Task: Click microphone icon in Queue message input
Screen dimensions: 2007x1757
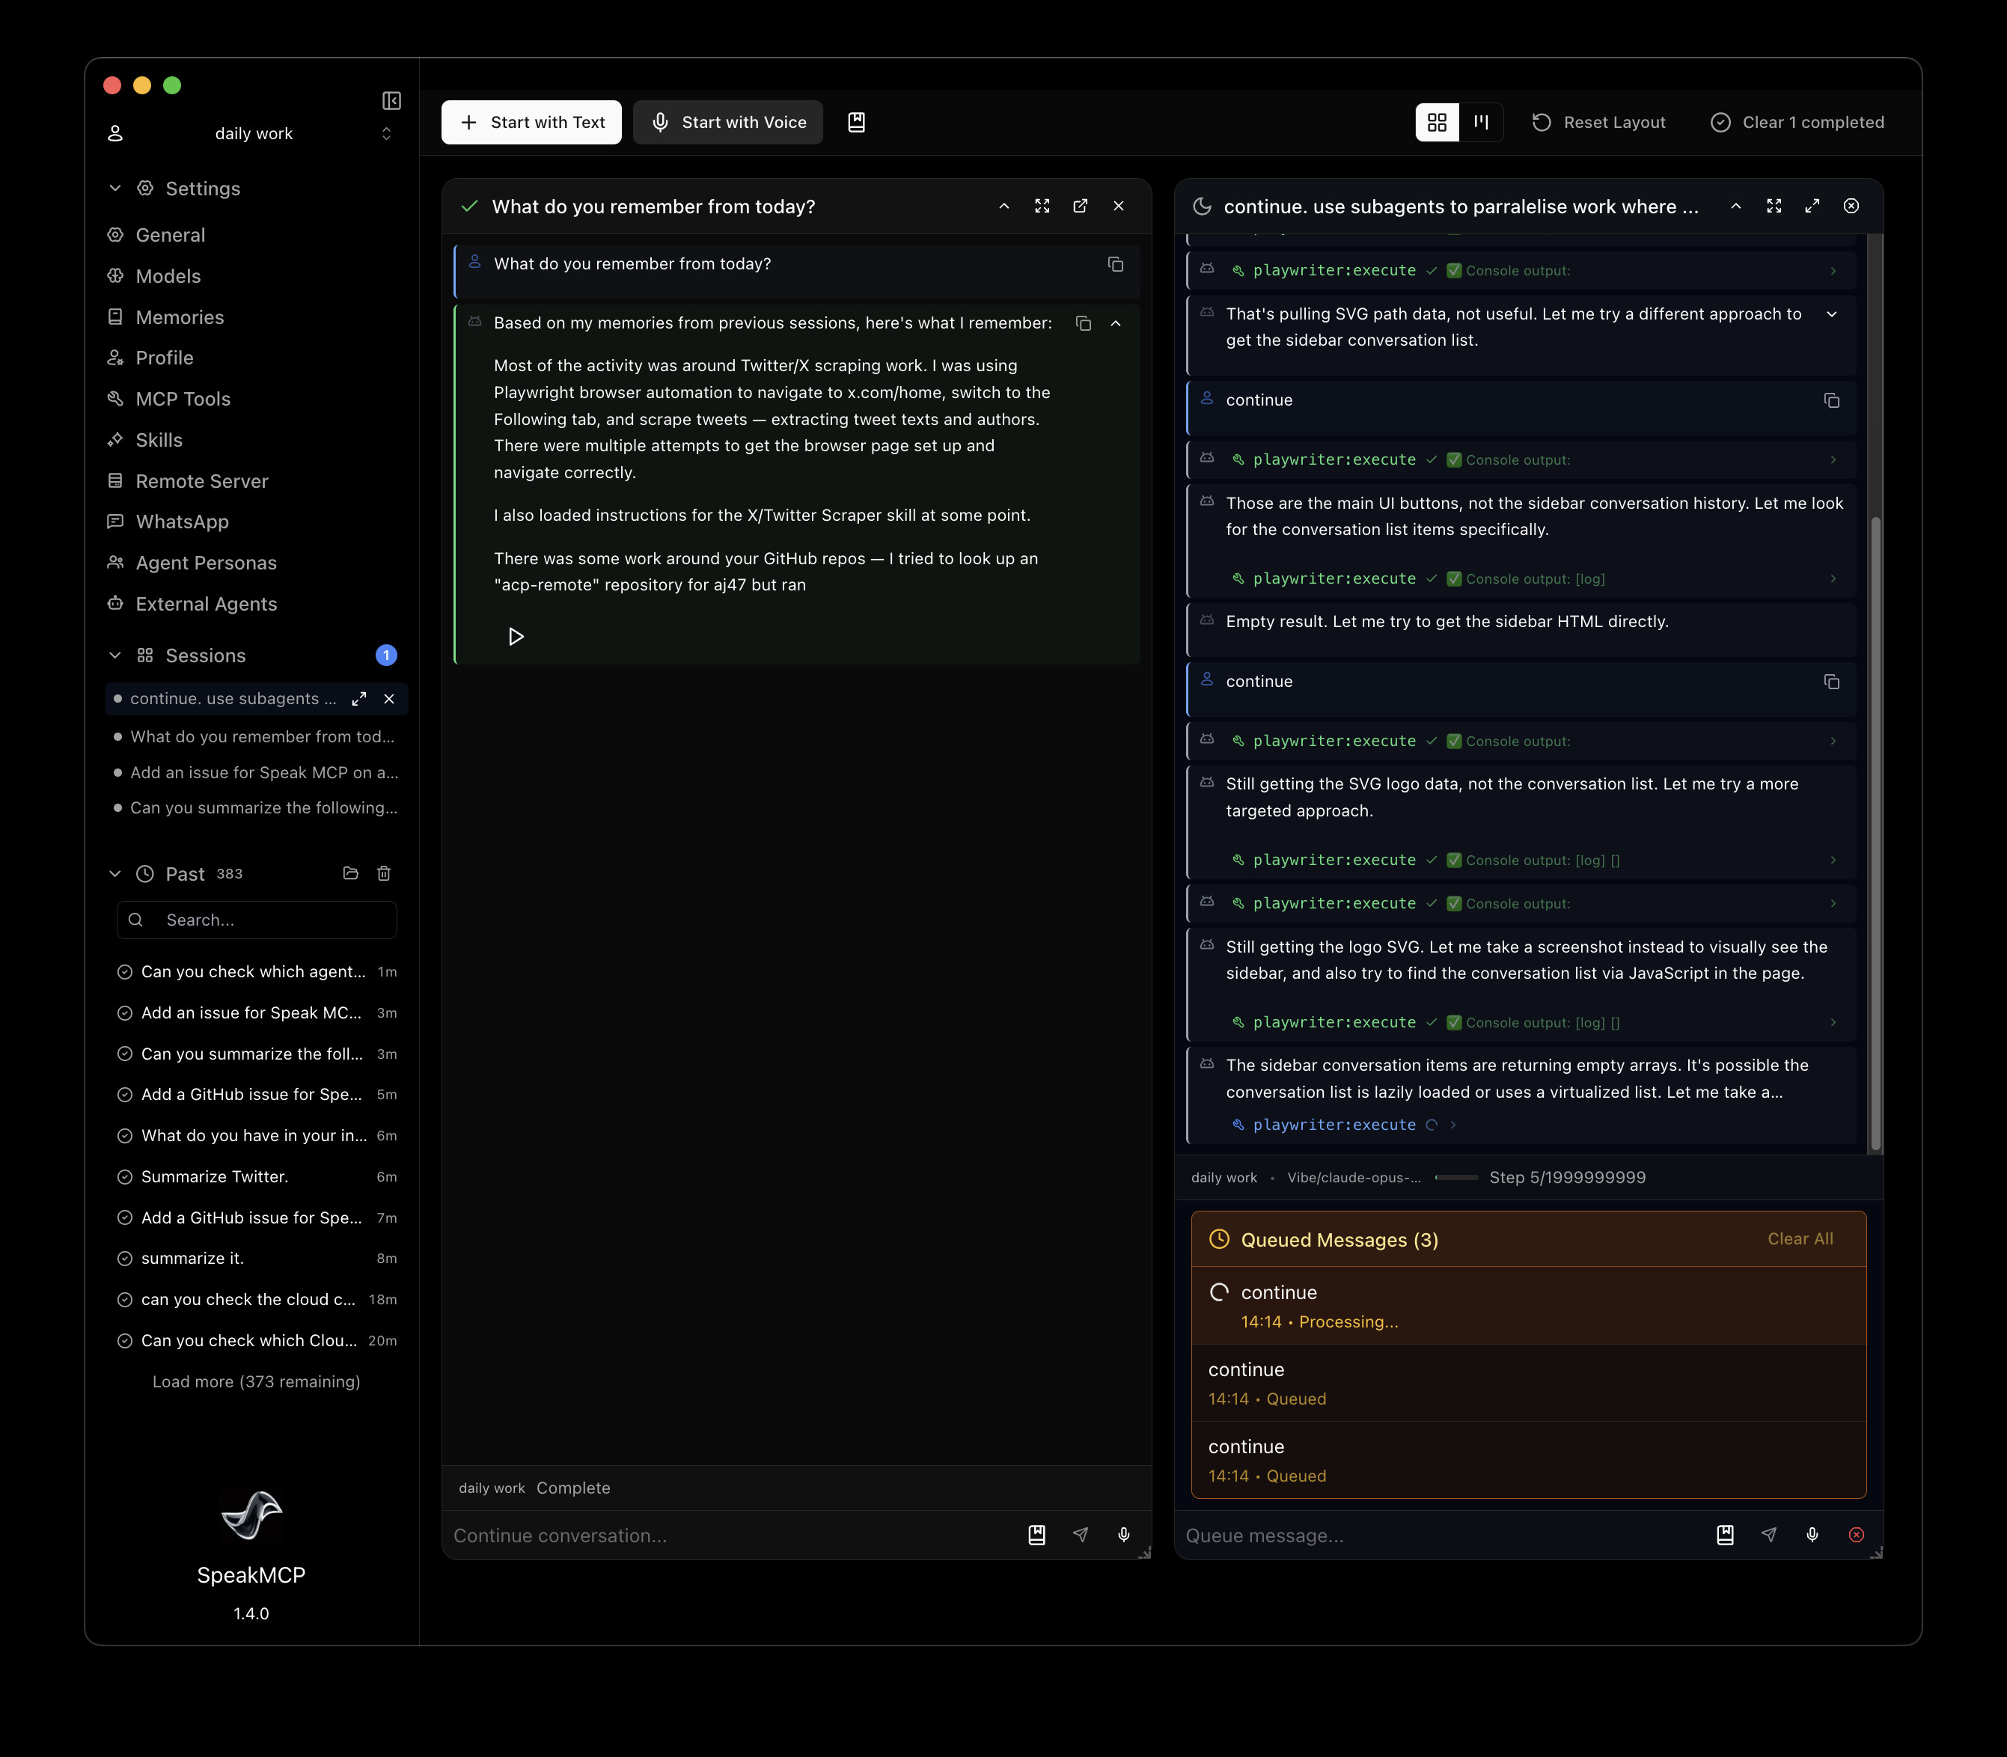Action: coord(1812,1536)
